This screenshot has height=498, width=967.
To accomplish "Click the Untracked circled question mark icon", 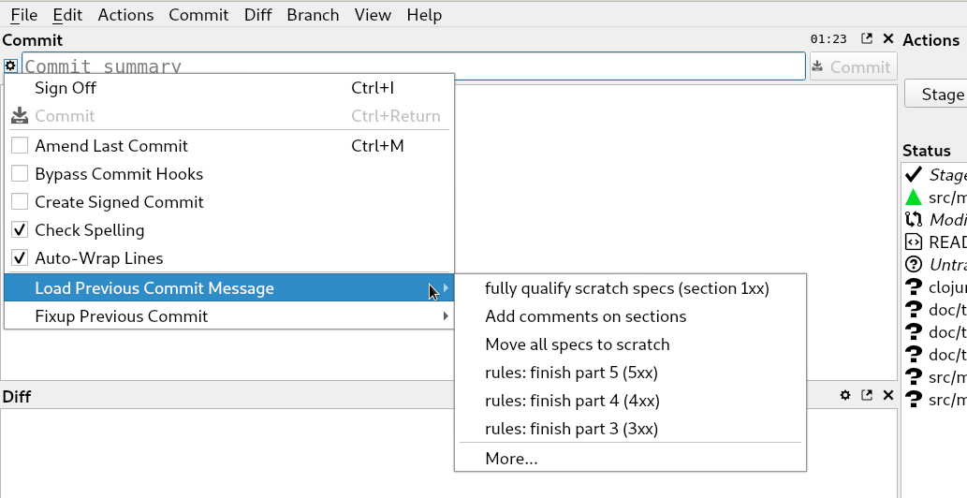I will pos(914,264).
